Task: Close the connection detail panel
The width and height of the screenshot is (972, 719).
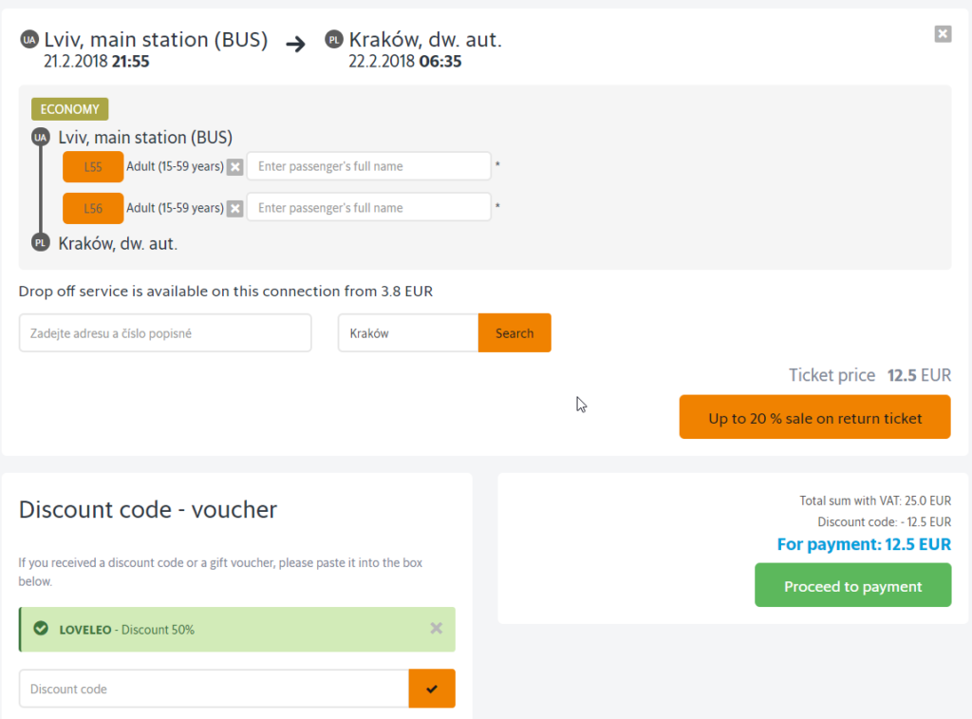Action: [943, 34]
